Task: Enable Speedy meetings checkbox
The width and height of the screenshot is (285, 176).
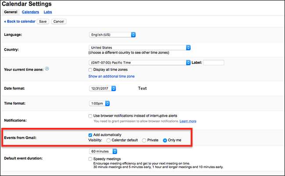Action: [x=90, y=158]
